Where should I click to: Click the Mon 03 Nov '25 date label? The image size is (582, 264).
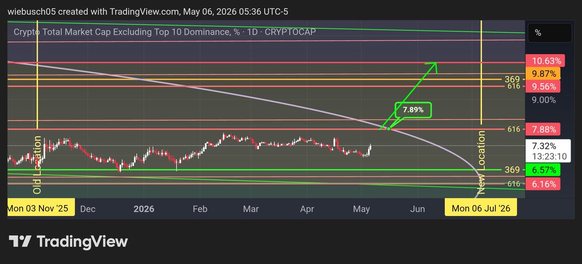point(41,209)
